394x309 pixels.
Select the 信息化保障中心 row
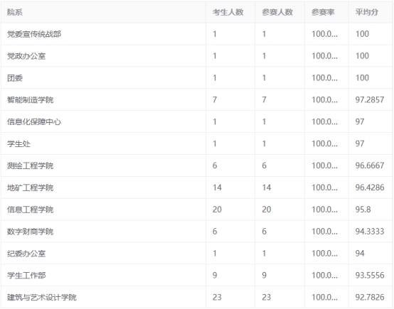point(197,121)
